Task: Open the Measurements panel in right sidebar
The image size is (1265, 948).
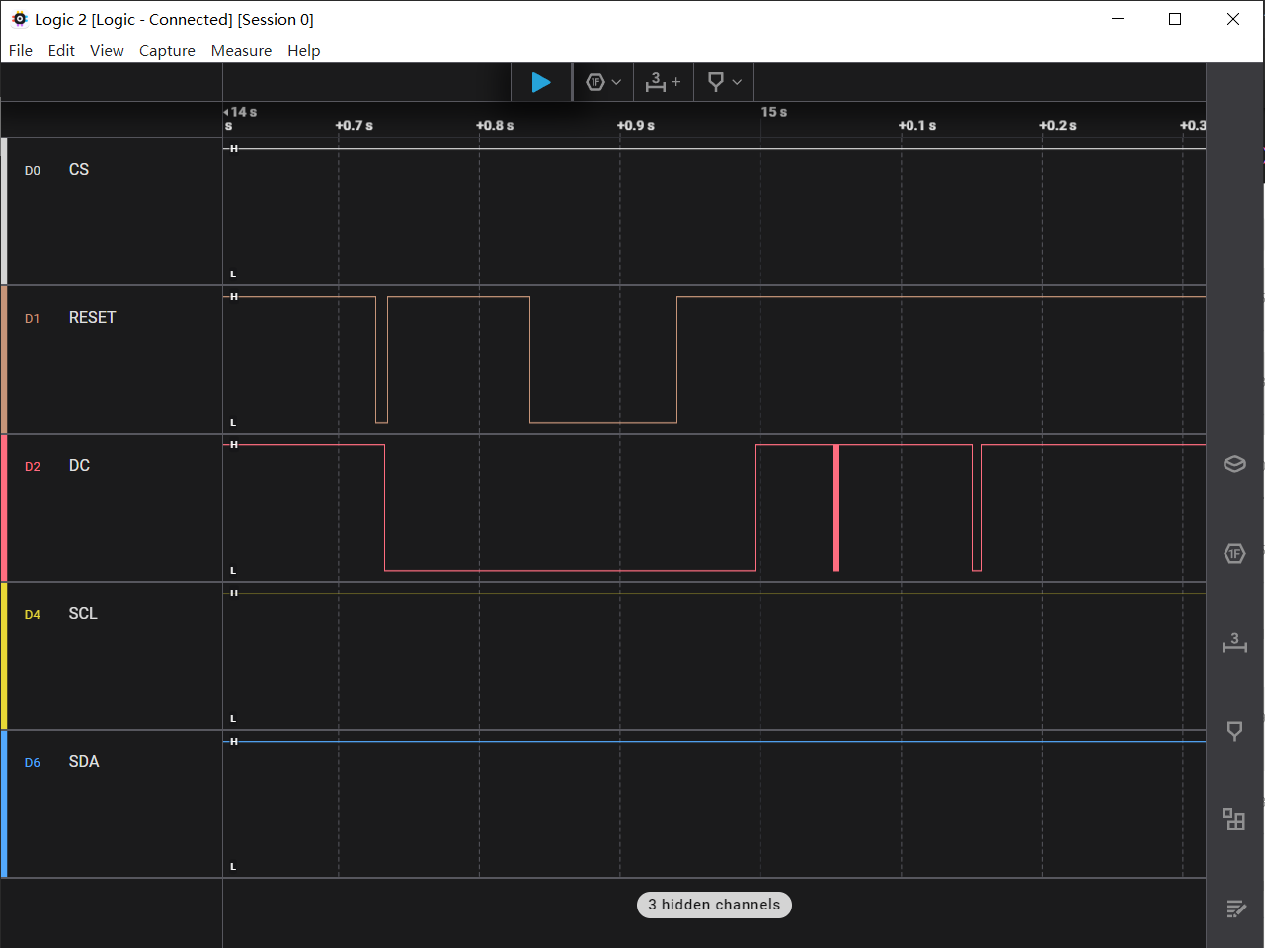Action: 1234,642
